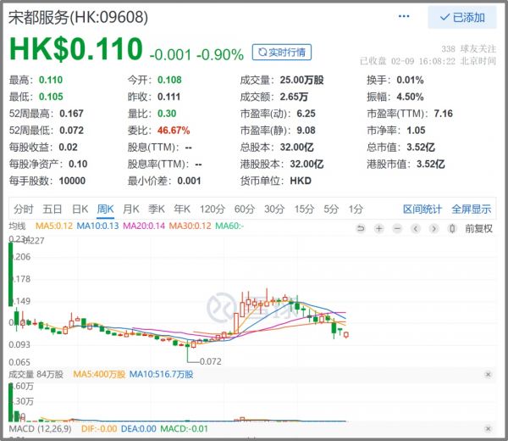Close the 成交量 volume indicator panel
This screenshot has height=441, width=508.
pos(488,375)
